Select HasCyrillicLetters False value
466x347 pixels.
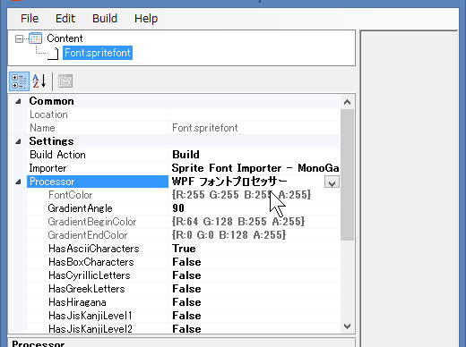click(186, 275)
